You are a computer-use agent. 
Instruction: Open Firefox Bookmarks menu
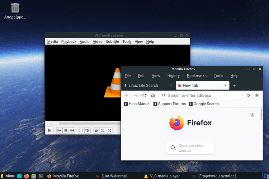point(197,76)
